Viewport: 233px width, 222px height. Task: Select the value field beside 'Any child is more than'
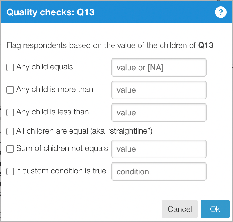tap(159, 90)
